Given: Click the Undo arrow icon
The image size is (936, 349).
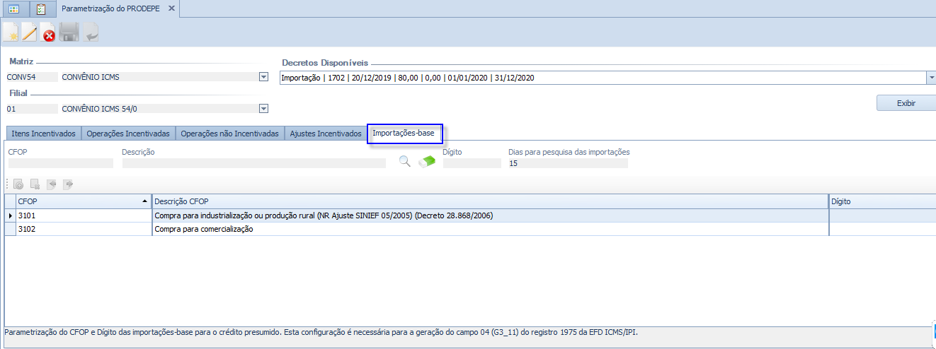Looking at the screenshot, I should click(x=90, y=32).
